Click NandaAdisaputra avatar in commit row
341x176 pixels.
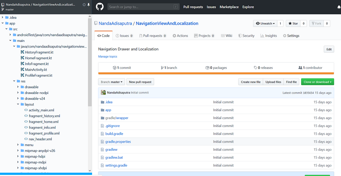(103, 92)
